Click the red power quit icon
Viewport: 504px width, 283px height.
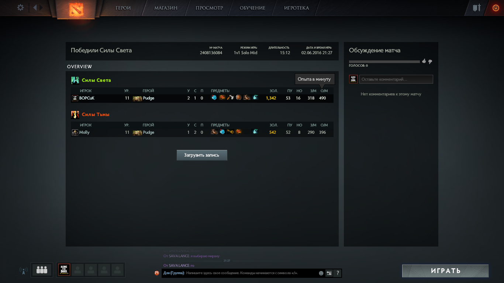click(x=496, y=7)
